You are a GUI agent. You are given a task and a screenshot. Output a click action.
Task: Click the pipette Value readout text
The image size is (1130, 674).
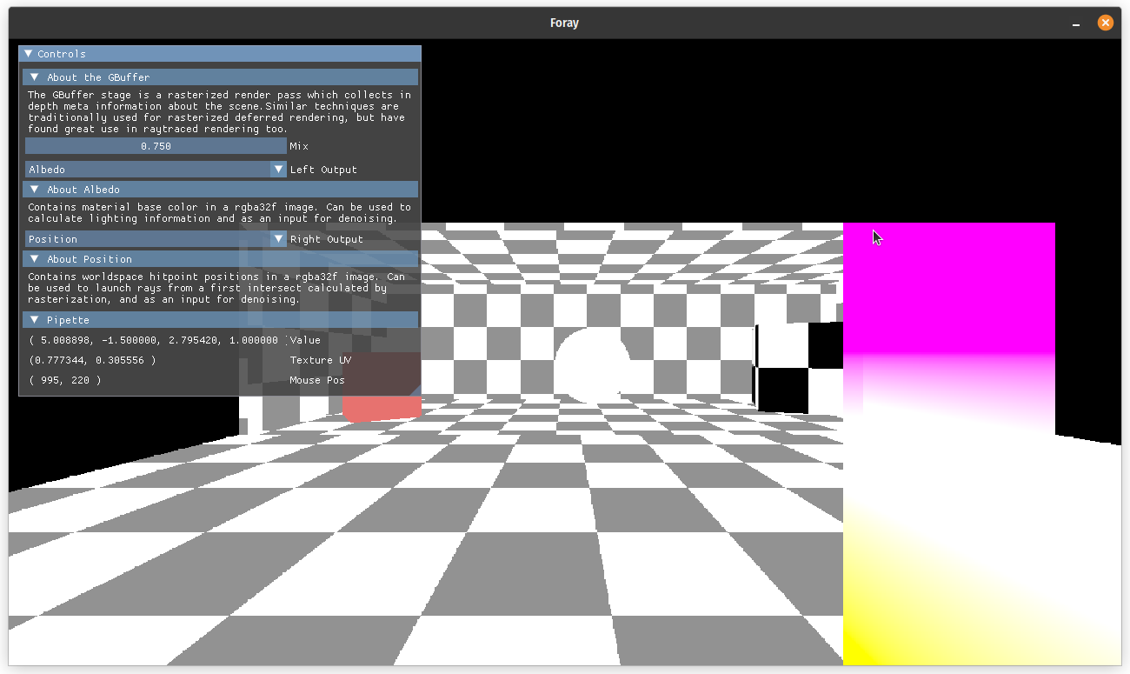tap(156, 340)
